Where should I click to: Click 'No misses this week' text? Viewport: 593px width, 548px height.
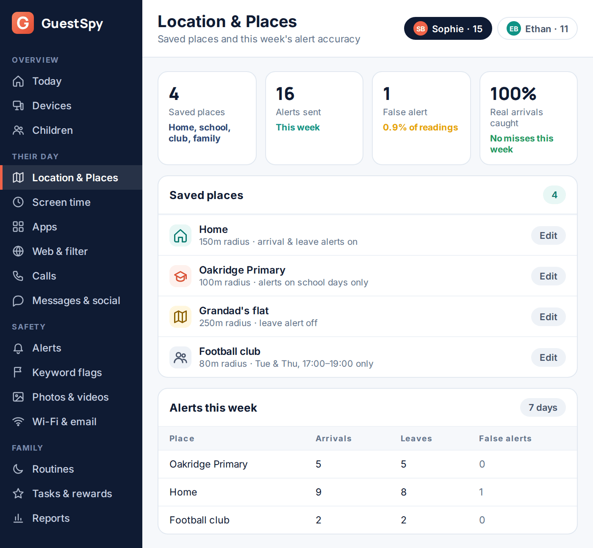pos(521,144)
